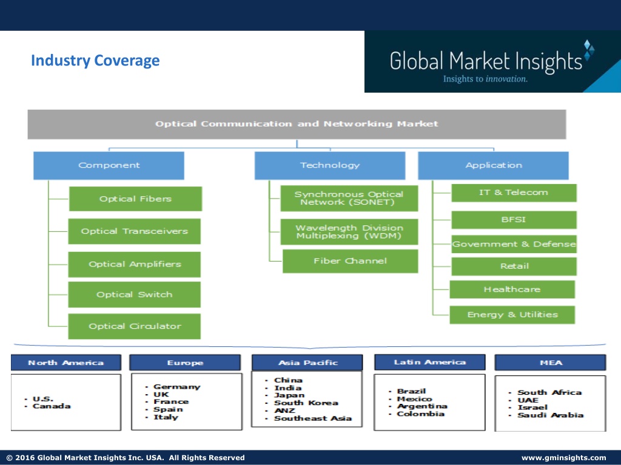Viewport: 621px width, 465px height.
Task: Select the Healthcare box
Action: (x=512, y=289)
